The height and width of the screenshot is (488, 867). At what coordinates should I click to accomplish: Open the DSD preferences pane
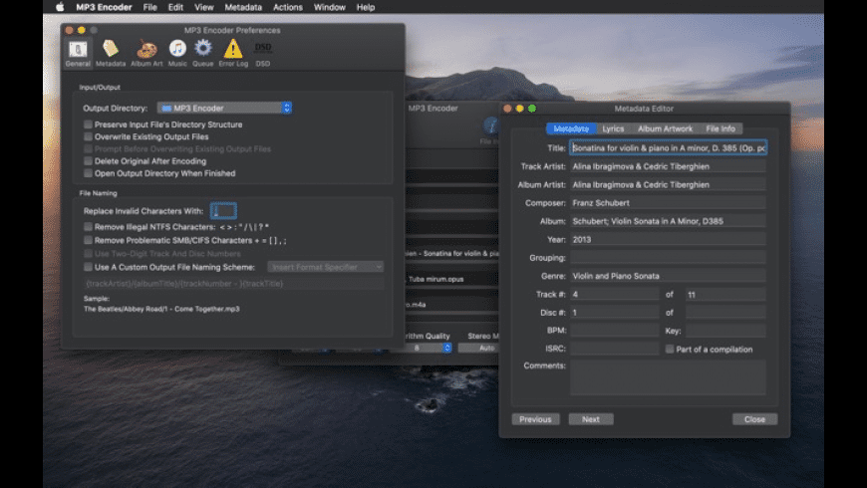[263, 52]
